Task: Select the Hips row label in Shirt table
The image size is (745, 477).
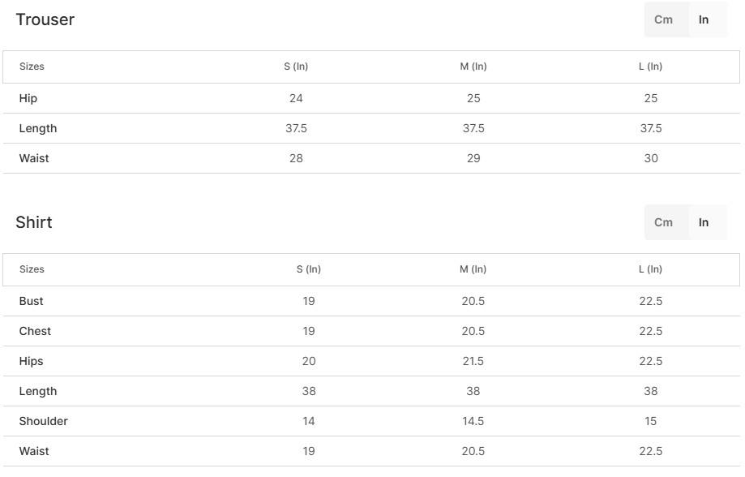Action: (x=32, y=361)
